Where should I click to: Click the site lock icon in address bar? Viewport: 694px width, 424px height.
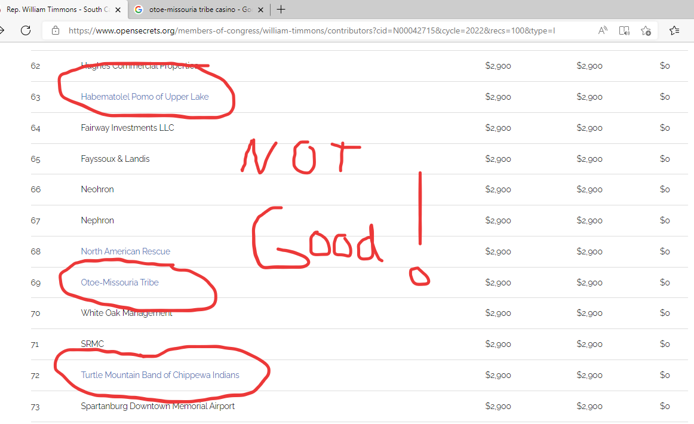56,30
